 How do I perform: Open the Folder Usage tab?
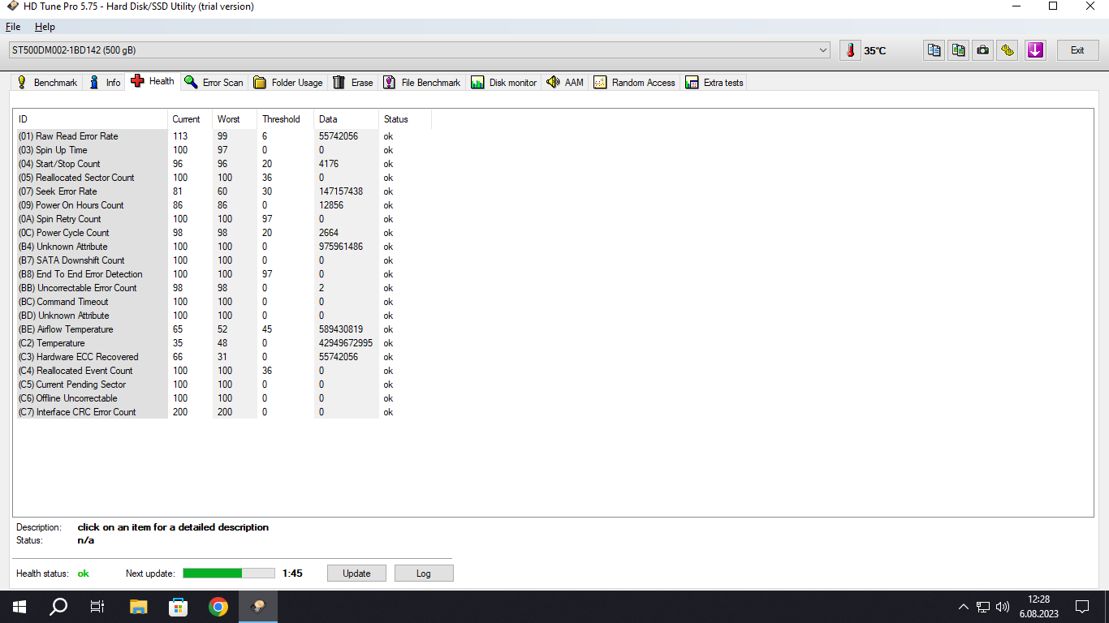coord(288,83)
